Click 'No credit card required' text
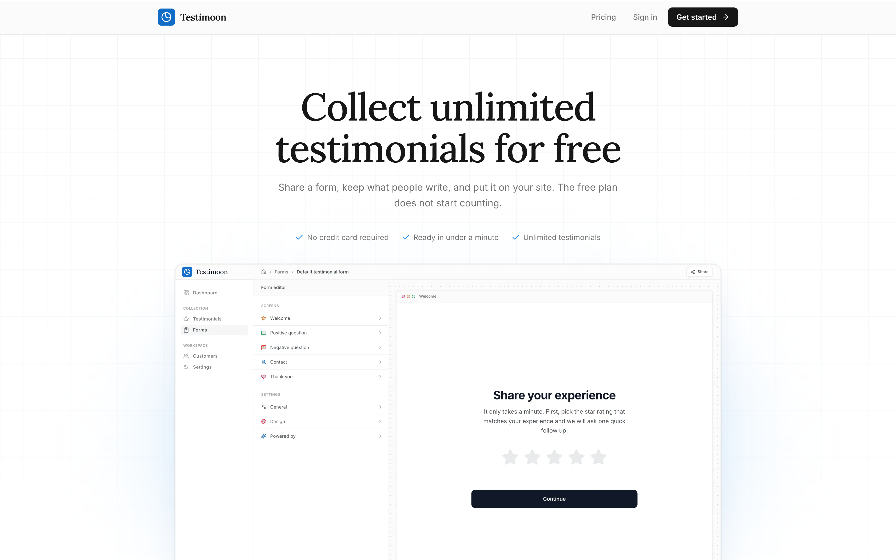This screenshot has width=896, height=560. click(348, 237)
